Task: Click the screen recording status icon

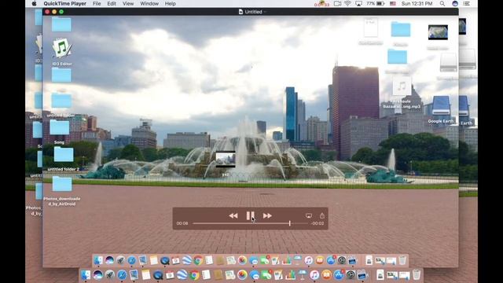Action: pyautogui.click(x=337, y=3)
